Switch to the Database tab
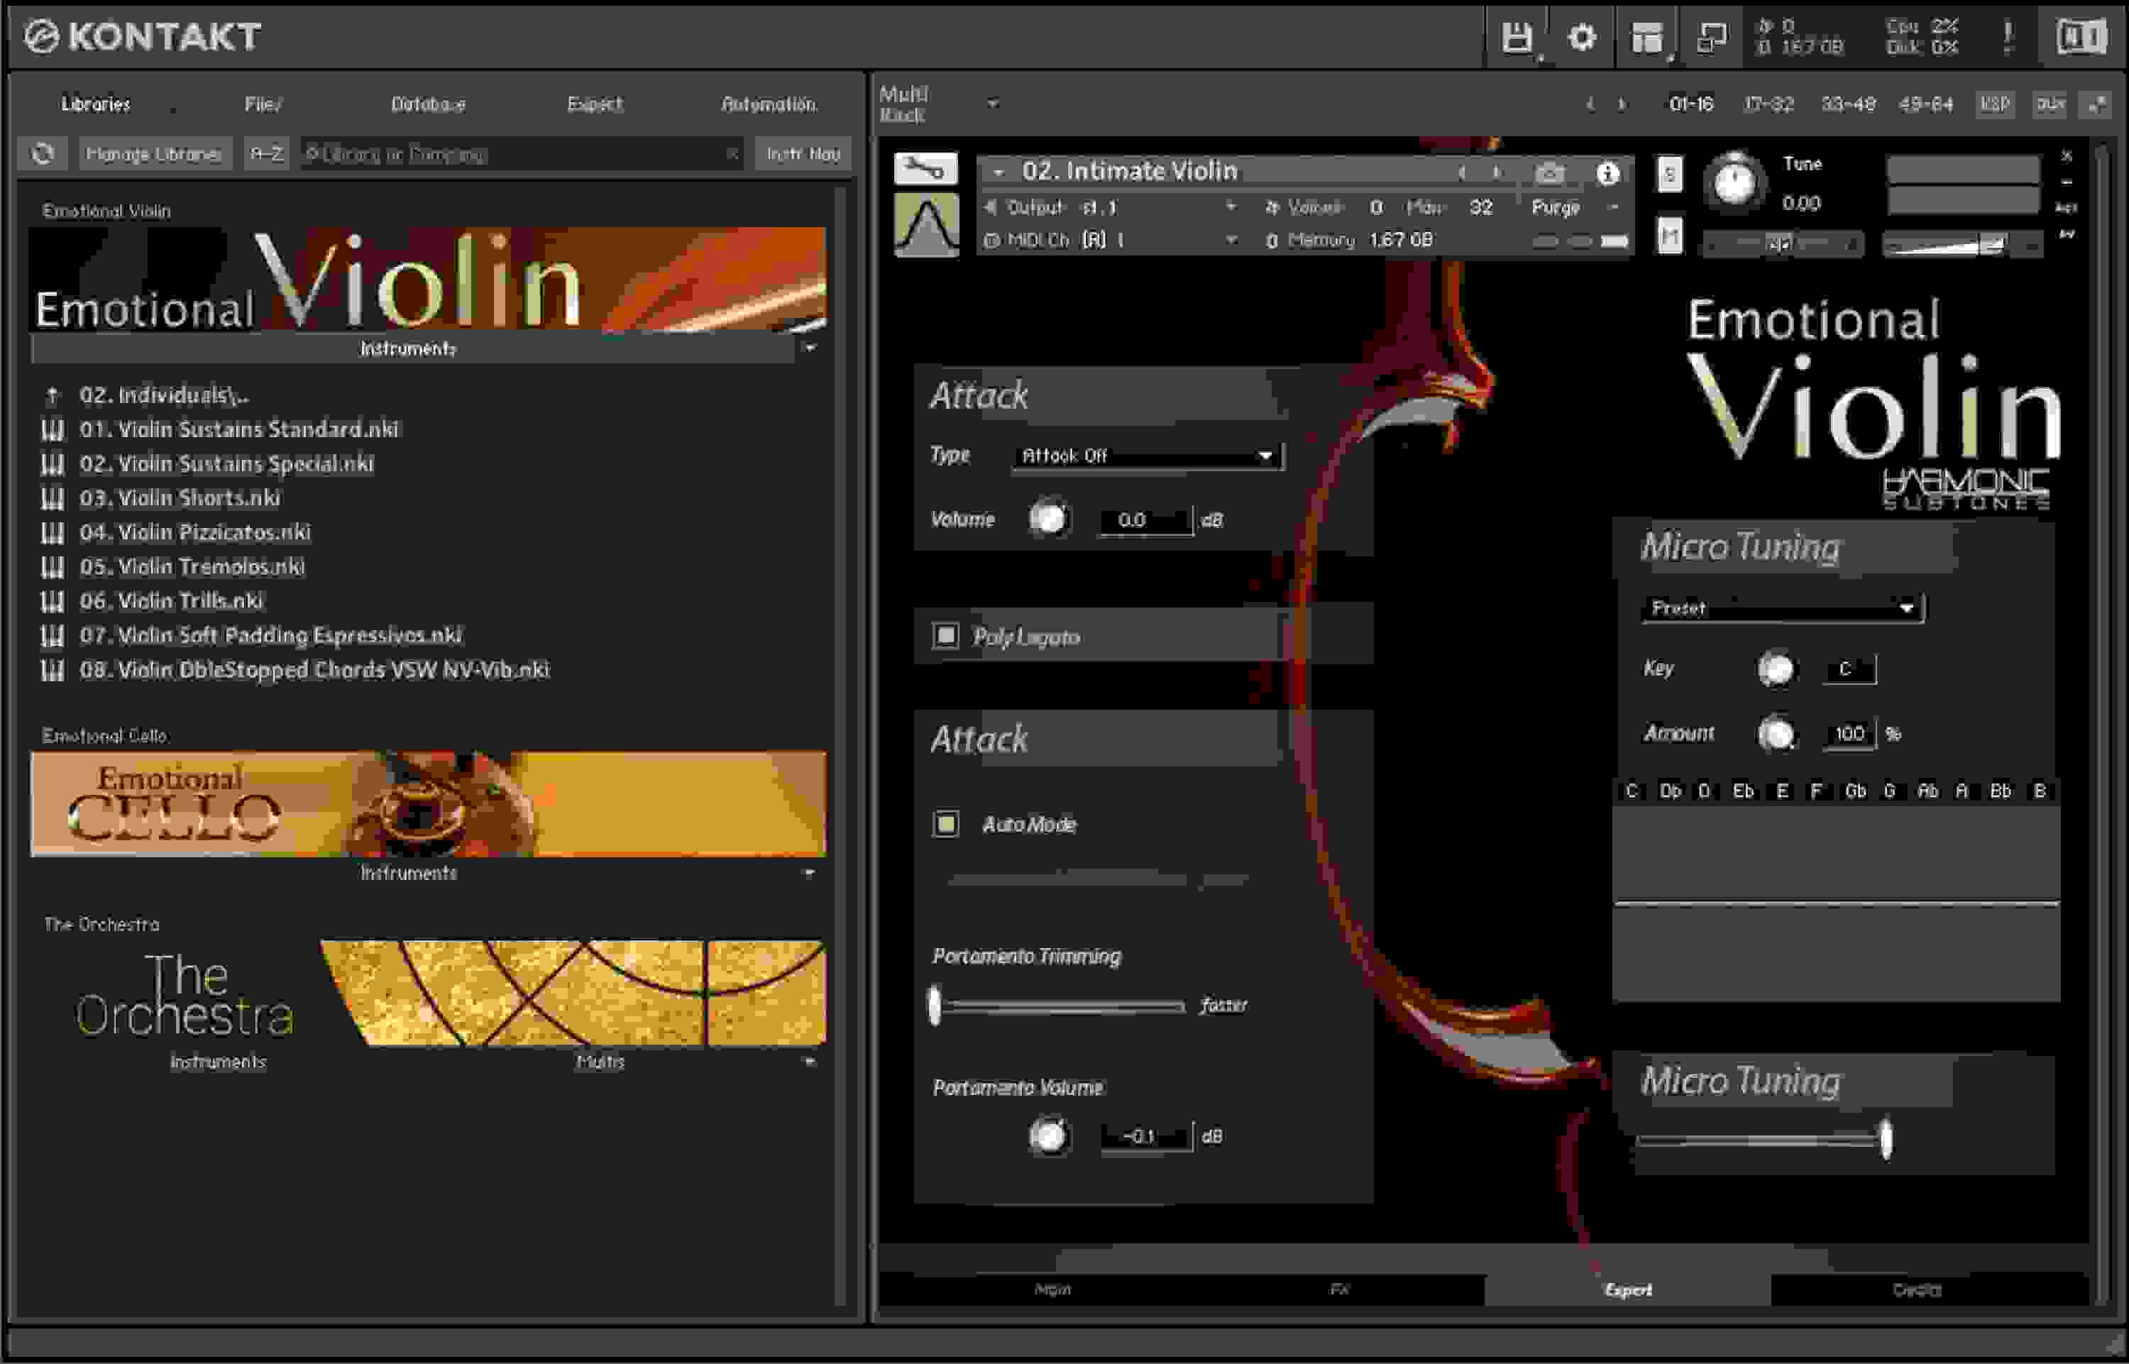 click(x=428, y=104)
